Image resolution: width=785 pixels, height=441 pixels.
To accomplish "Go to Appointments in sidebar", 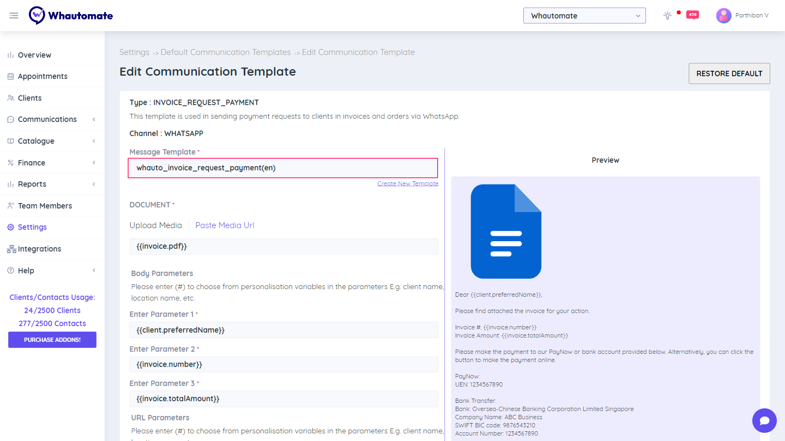I will tap(43, 76).
